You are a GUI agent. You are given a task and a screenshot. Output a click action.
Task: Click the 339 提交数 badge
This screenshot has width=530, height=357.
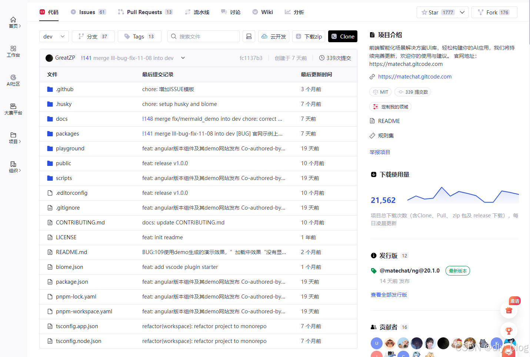point(413,92)
